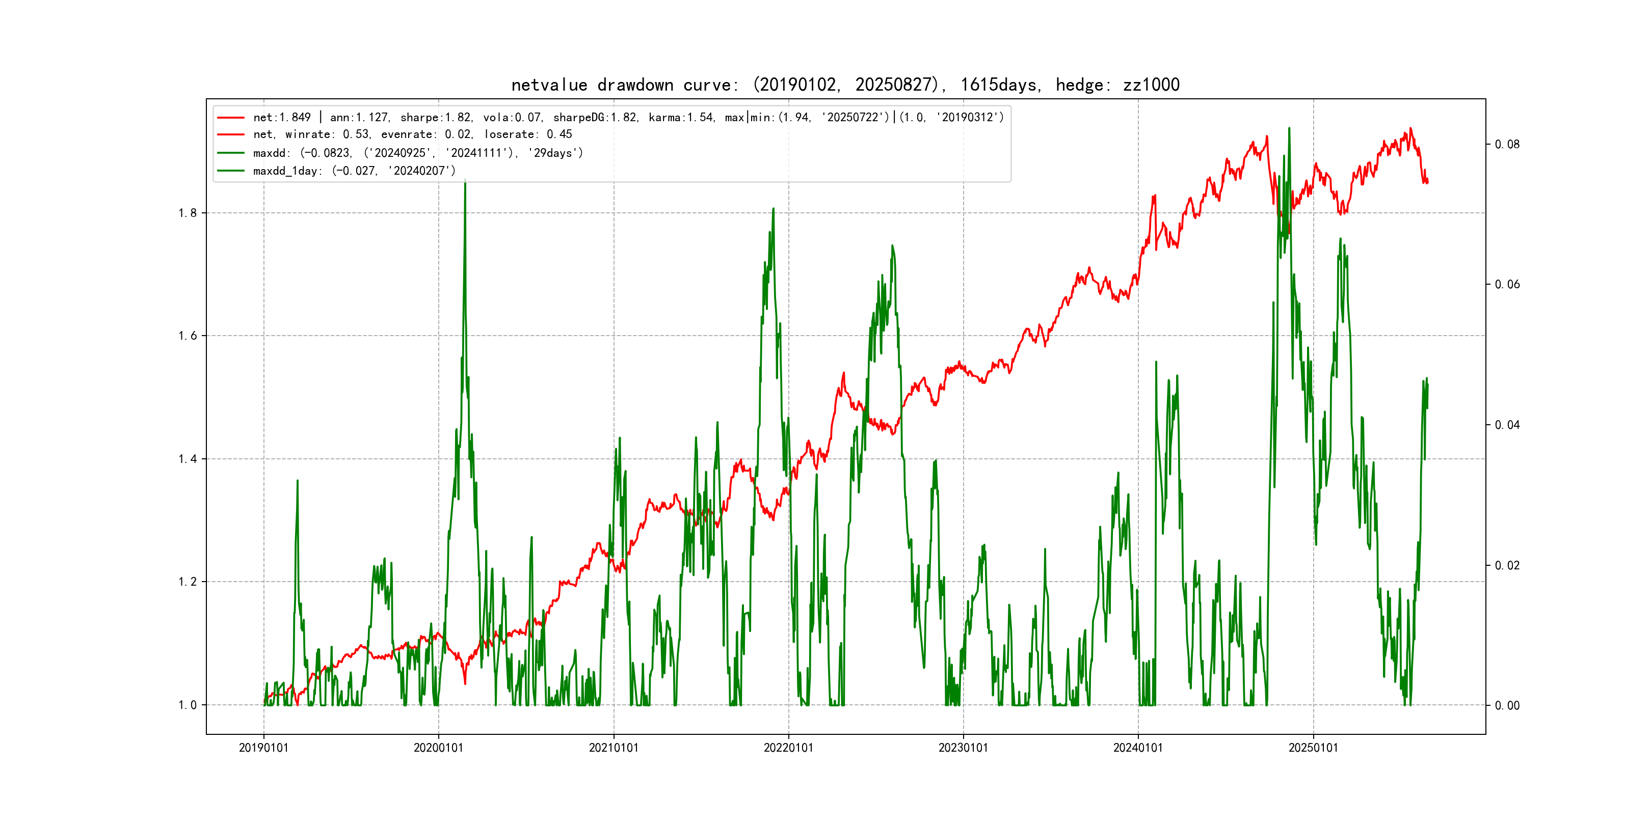Click the 20210101 x-axis date label
The image size is (1651, 825).
pos(614,748)
